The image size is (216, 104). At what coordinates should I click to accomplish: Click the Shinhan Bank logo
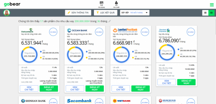click(x=33, y=101)
